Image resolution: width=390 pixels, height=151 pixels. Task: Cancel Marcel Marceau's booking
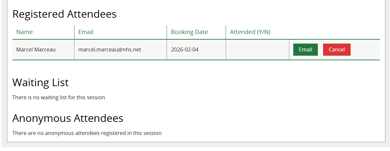tap(337, 49)
